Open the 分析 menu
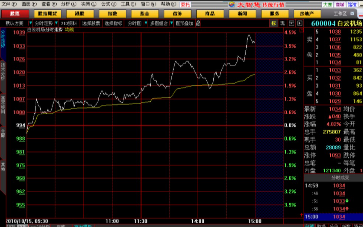 click(69, 4)
